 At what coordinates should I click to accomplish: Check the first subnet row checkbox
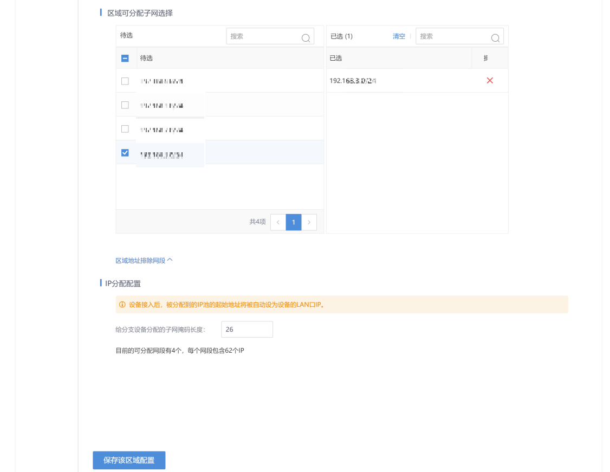coord(125,81)
